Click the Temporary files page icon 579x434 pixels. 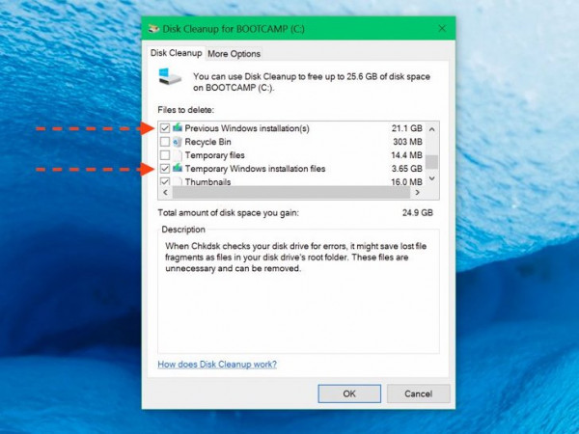(x=178, y=155)
